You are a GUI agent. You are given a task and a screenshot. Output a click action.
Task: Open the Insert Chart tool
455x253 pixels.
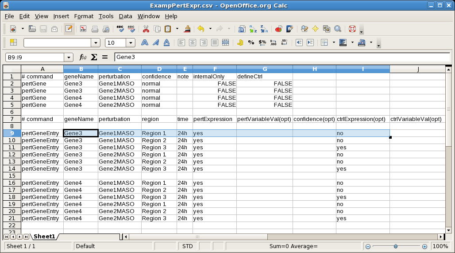pyautogui.click(x=279, y=29)
